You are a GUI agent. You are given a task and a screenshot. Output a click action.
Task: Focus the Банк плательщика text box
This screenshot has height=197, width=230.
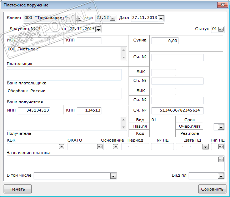coord(64,74)
